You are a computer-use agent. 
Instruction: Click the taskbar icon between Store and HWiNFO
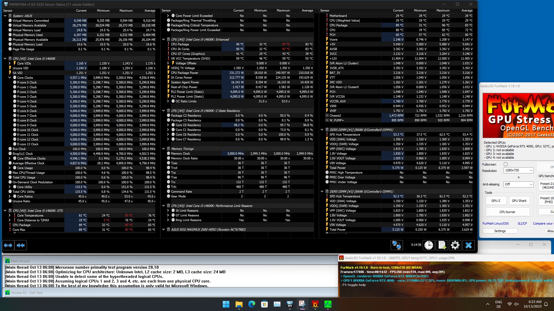coord(277,304)
